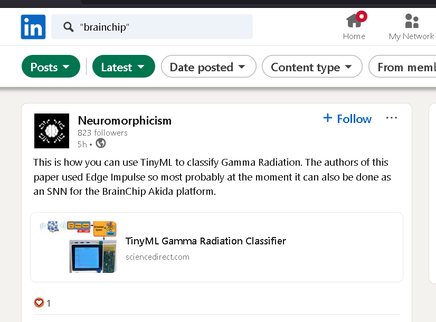The height and width of the screenshot is (322, 436).
Task: Open the TinyML Gamma Radiation Classifier article
Action: (x=206, y=241)
